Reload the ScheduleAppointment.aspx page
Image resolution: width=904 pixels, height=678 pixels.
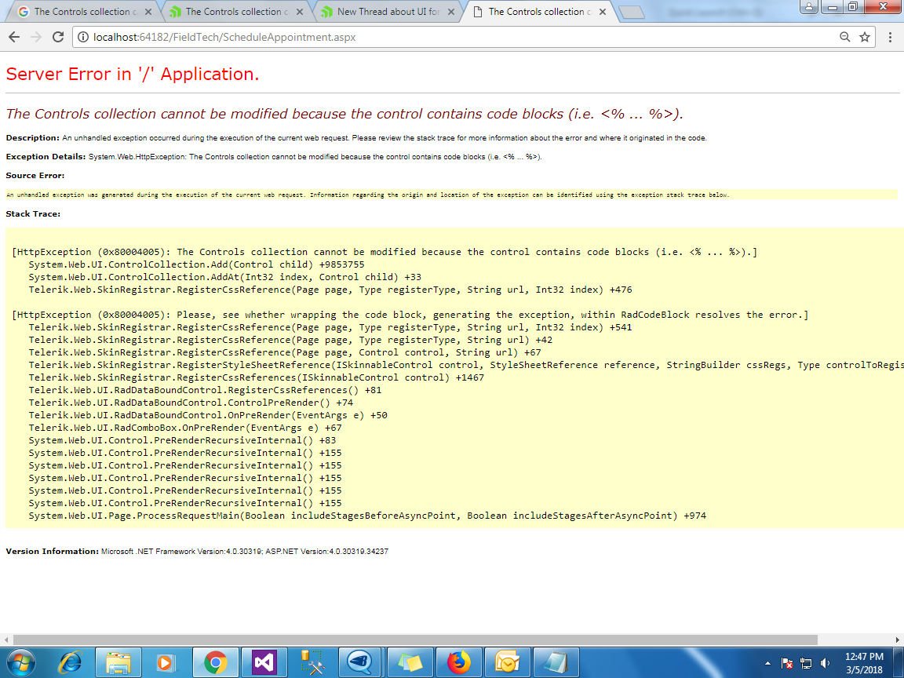[x=57, y=37]
